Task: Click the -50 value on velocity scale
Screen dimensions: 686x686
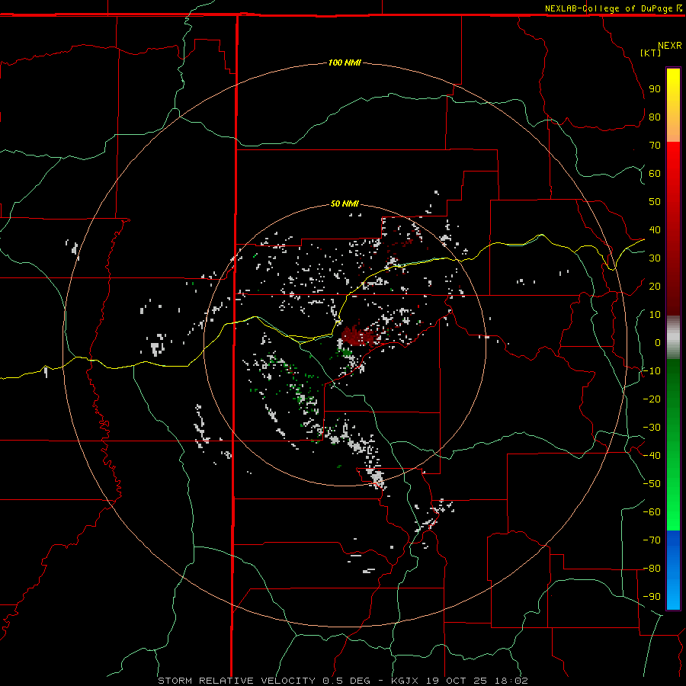Action: [652, 484]
